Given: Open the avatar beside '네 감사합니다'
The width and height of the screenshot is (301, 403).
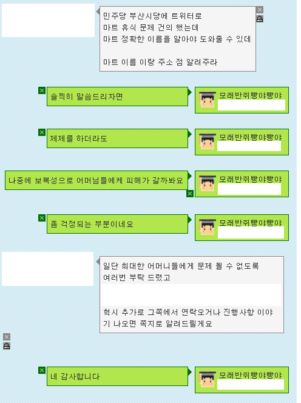Looking at the screenshot, I should point(207,379).
